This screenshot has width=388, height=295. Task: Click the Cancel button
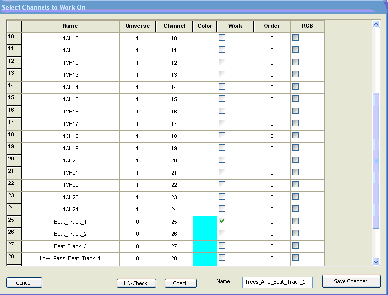coord(24,283)
